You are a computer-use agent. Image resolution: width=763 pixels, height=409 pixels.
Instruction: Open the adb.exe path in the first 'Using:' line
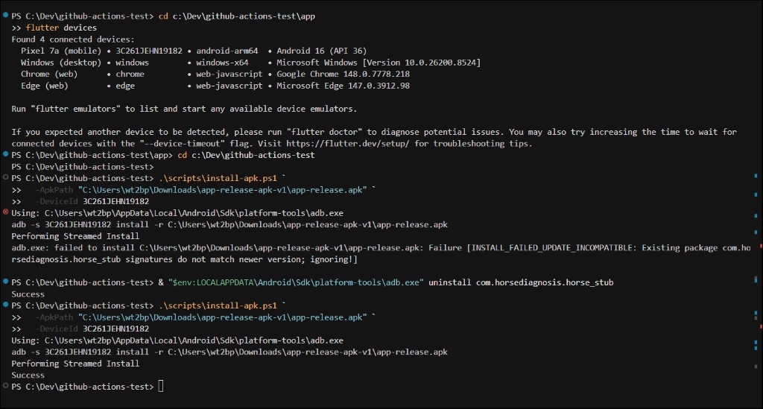pos(194,213)
